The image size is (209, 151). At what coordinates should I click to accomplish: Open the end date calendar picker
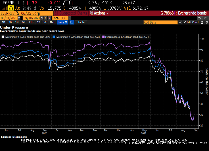tap(41, 18)
